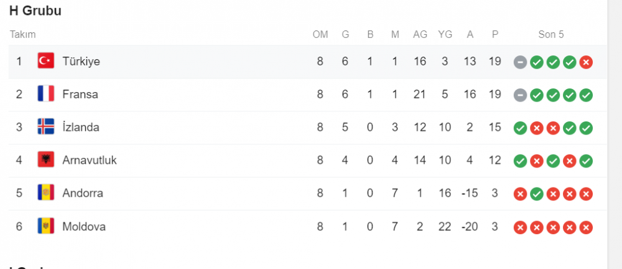Click the vertical scrollbar on the right edge
622x269 pixels.
tap(615, 134)
